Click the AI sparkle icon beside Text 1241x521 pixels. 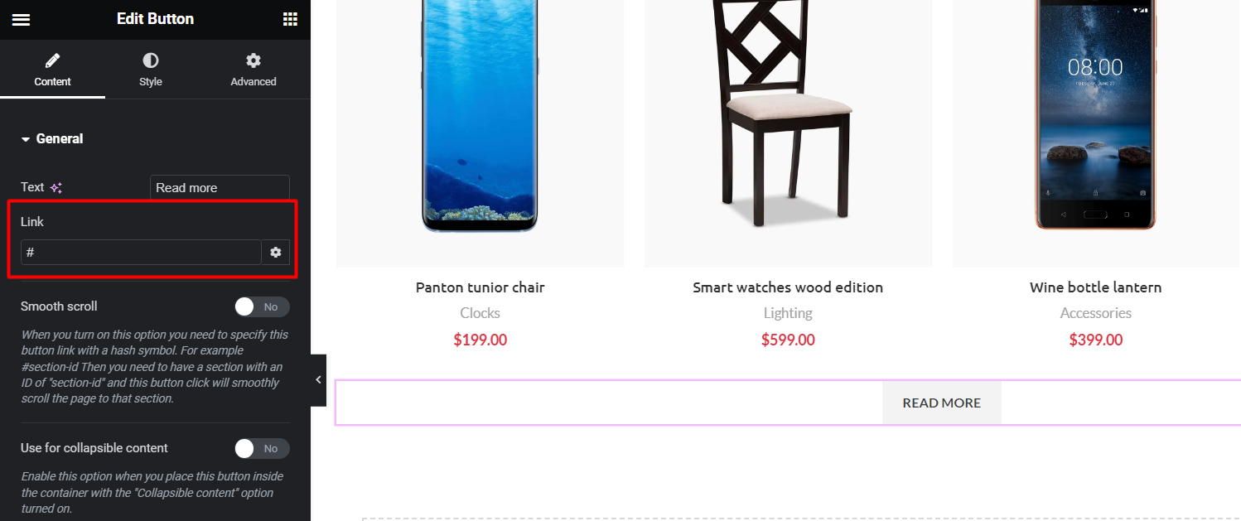(x=56, y=188)
